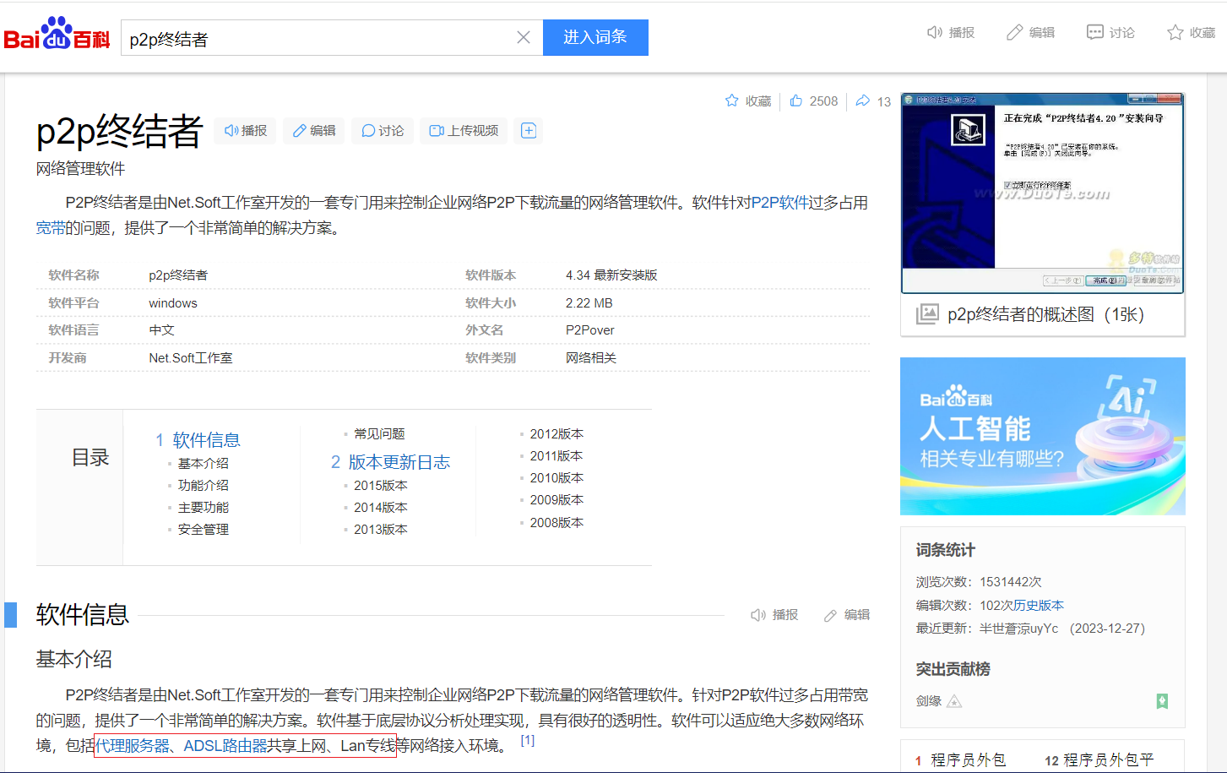Click the 上传视频 button

pyautogui.click(x=464, y=130)
